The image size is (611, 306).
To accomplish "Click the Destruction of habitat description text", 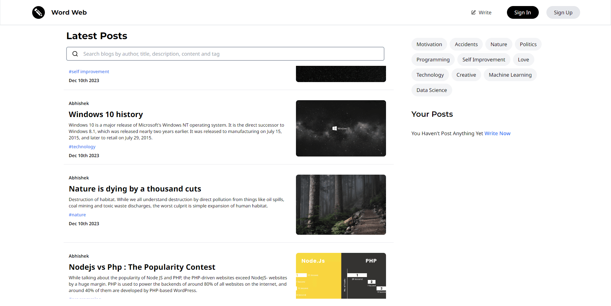I will [x=177, y=203].
